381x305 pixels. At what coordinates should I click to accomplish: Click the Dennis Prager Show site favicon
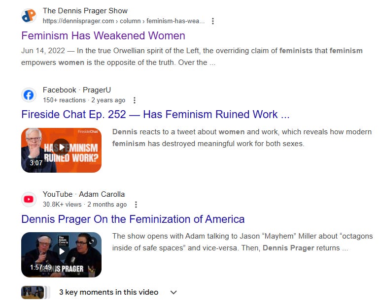[29, 16]
